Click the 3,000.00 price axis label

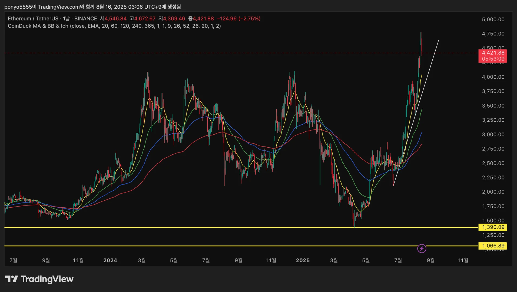(493, 135)
